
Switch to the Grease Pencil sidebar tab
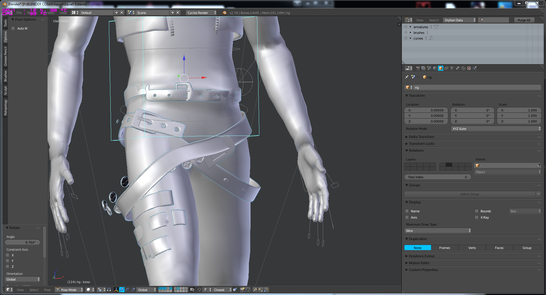coord(5,56)
